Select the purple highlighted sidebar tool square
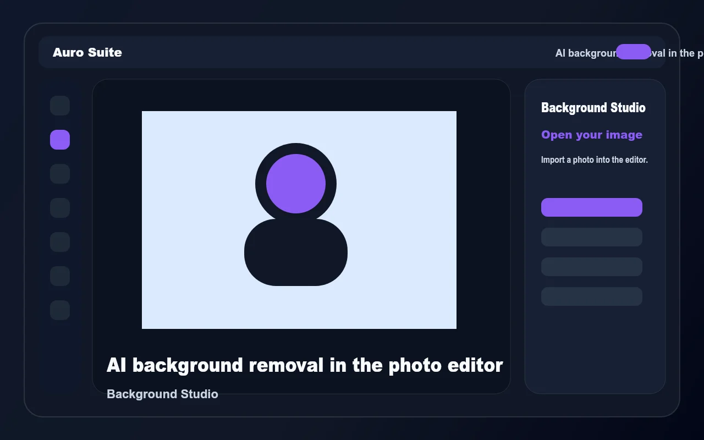The height and width of the screenshot is (440, 704). (x=60, y=140)
